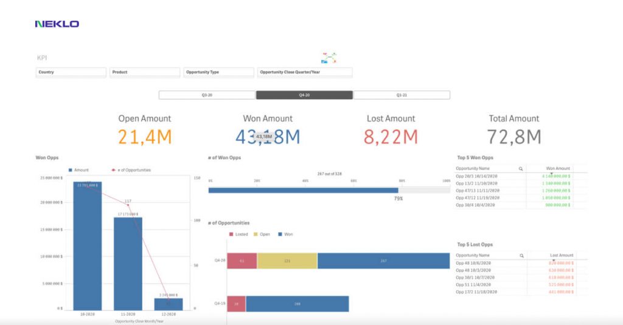This screenshot has width=623, height=325.
Task: Open Opportunity Close Quarter/Year filter
Action: pos(305,72)
